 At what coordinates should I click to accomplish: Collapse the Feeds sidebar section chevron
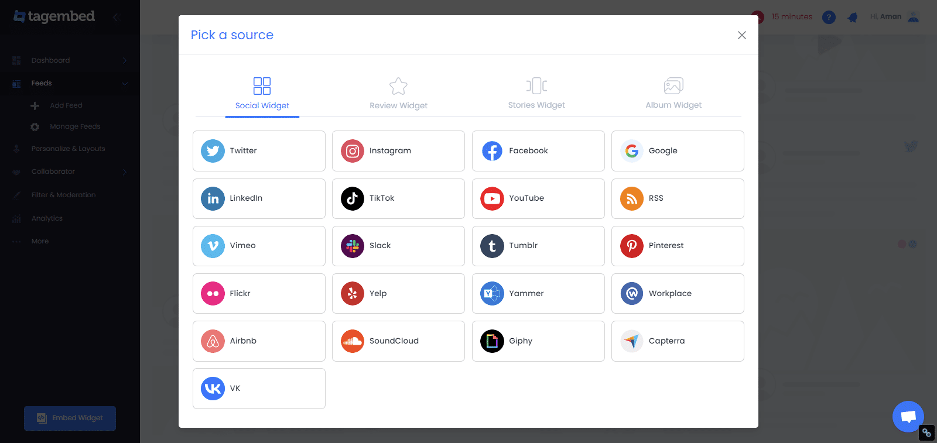125,84
